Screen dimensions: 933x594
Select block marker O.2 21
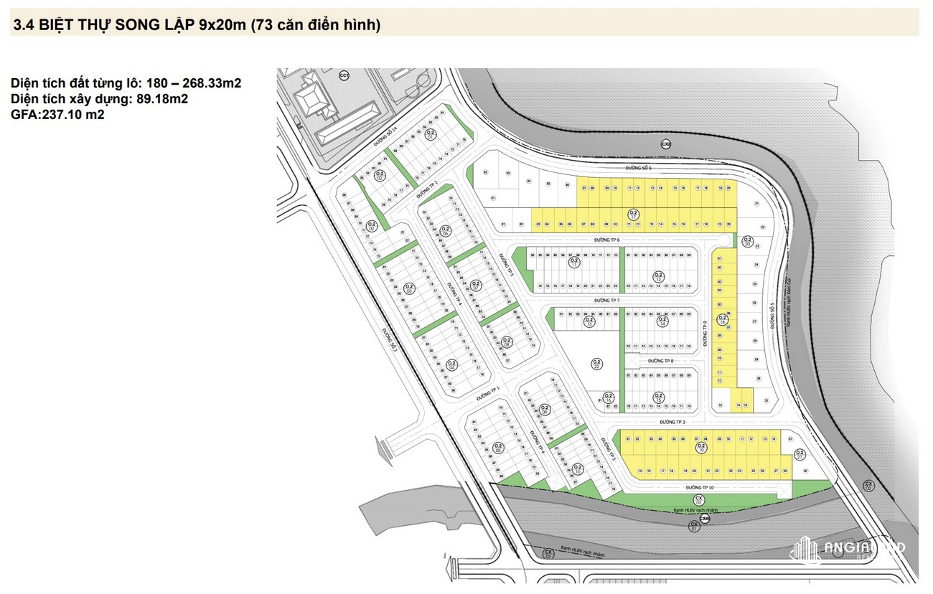[x=800, y=454]
